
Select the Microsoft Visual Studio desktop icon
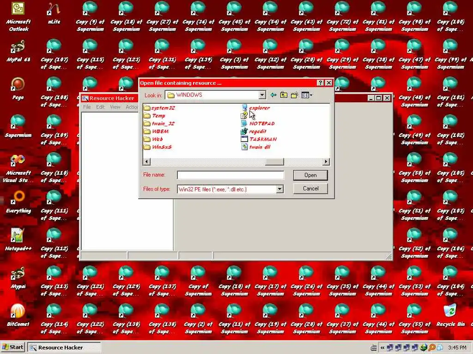tap(18, 168)
